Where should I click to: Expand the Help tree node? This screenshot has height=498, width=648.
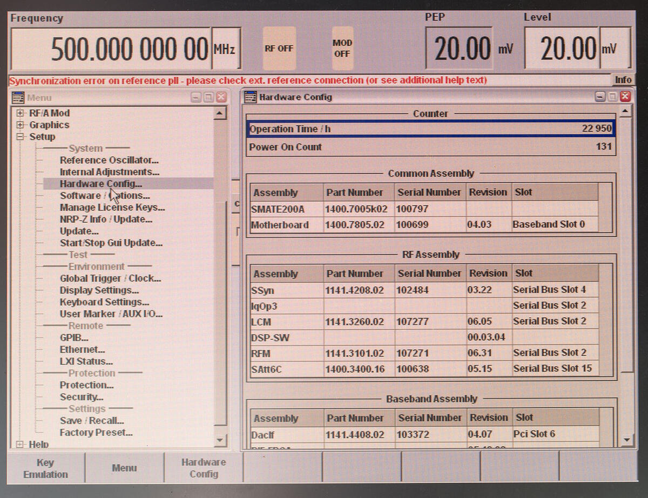21,445
